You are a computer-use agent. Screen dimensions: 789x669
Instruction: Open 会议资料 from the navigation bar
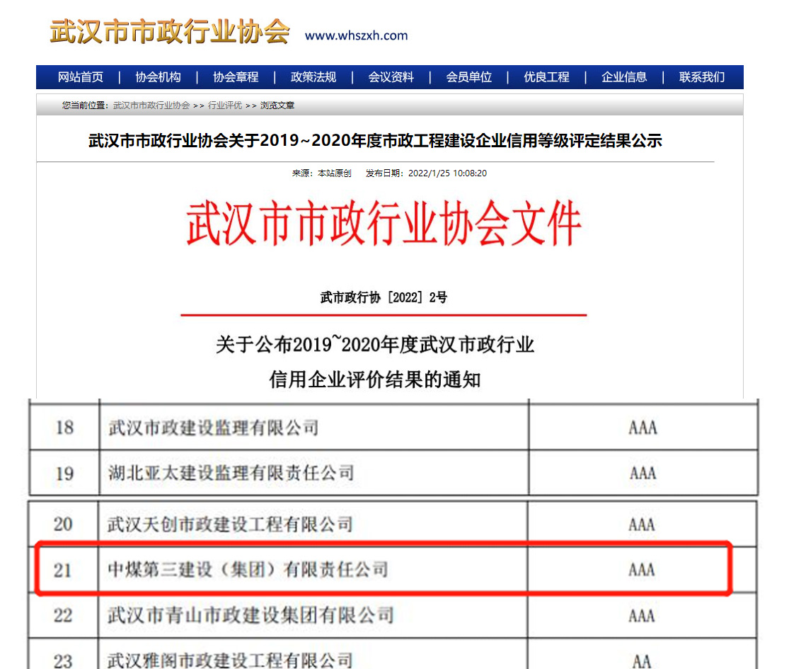(x=391, y=77)
